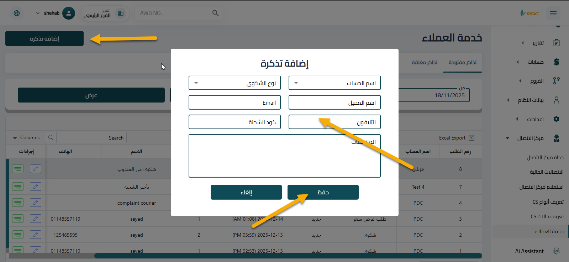Open خدمة العملاء menu item

coord(549,231)
